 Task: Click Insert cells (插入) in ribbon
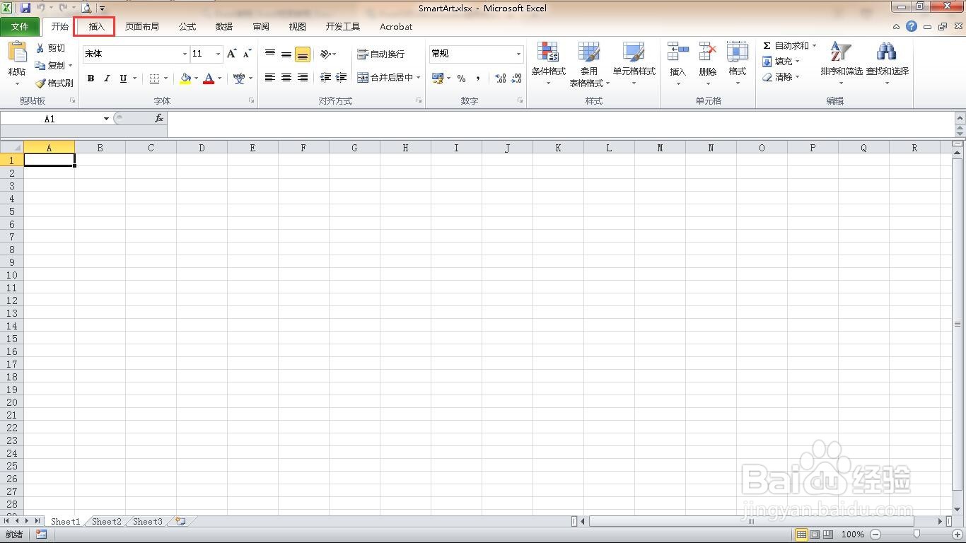[677, 63]
